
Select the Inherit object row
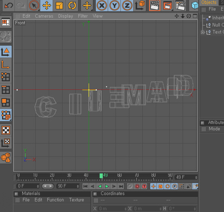point(214,18)
